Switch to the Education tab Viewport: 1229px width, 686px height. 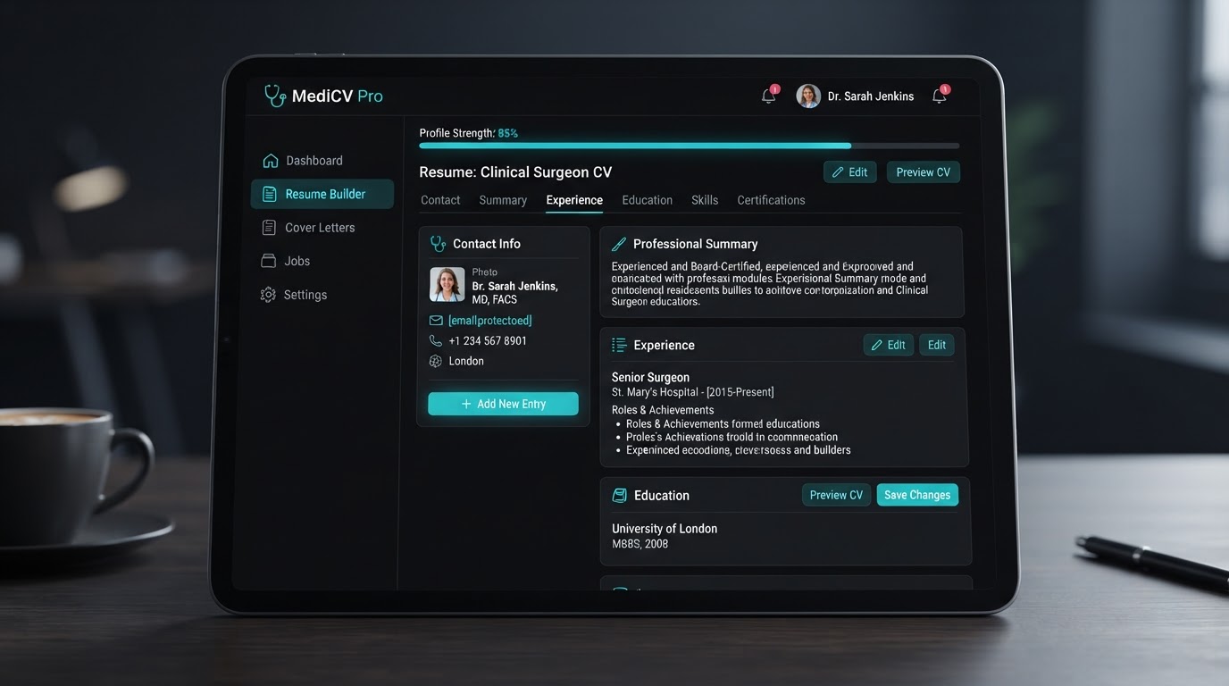[x=648, y=200]
